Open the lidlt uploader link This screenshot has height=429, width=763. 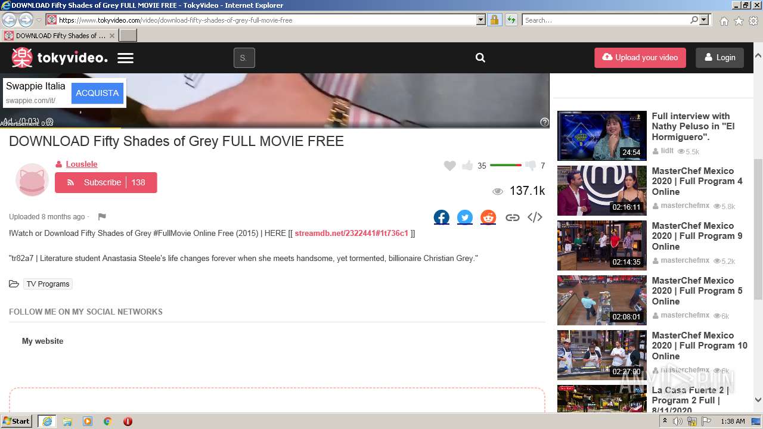click(666, 151)
